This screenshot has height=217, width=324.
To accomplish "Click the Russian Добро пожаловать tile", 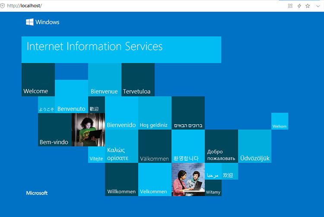I will tap(221, 146).
